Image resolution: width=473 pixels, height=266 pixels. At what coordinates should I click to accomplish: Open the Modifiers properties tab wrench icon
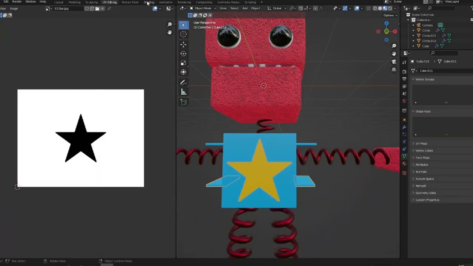(x=404, y=127)
